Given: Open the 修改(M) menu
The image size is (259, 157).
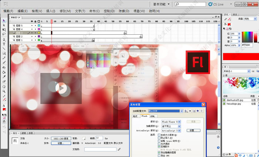Looking at the screenshot, I should pos(65,11).
